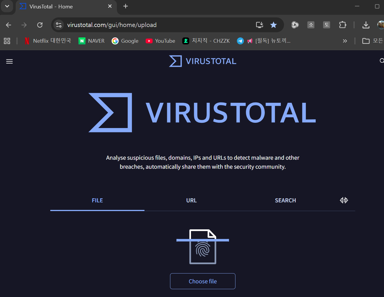This screenshot has height=297, width=384.
Task: Go back to the previous page
Action: (8, 25)
